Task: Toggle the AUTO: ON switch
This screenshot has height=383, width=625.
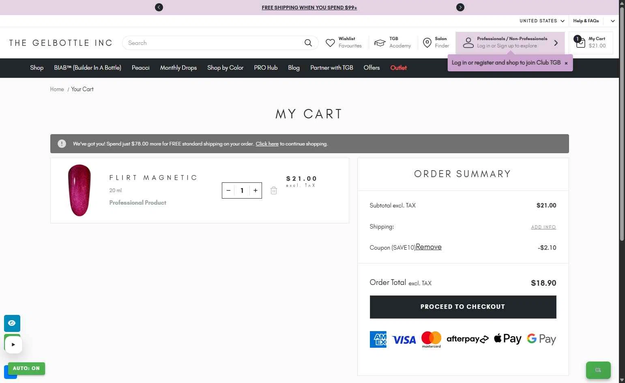Action: (x=26, y=368)
